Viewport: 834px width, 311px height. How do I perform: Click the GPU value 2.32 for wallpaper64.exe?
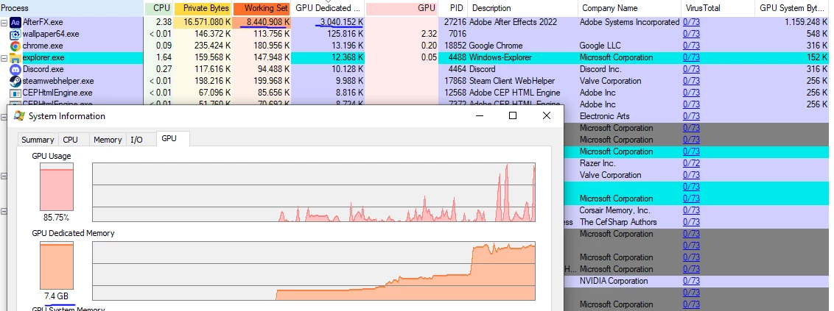tap(429, 34)
